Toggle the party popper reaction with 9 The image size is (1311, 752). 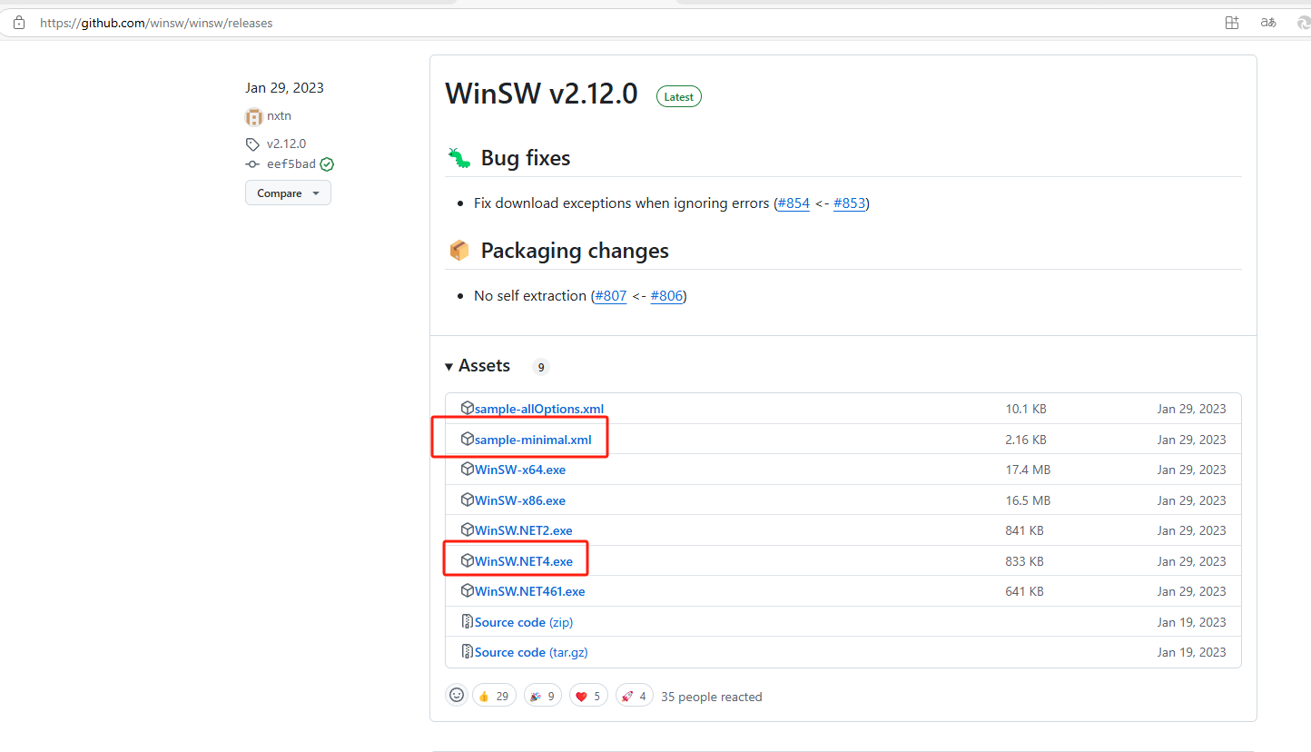(x=542, y=697)
